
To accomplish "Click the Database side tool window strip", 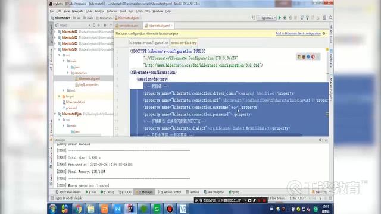I will 331,58.
